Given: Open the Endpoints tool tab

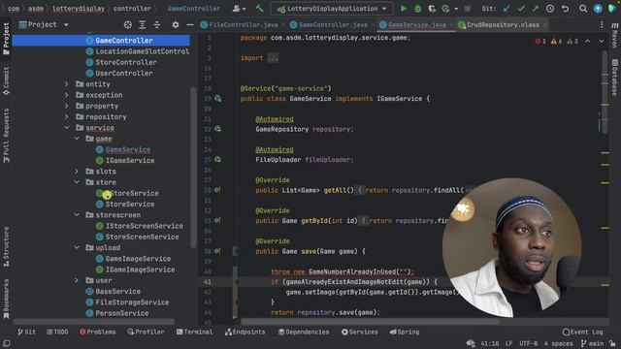Looking at the screenshot, I should coord(245,332).
